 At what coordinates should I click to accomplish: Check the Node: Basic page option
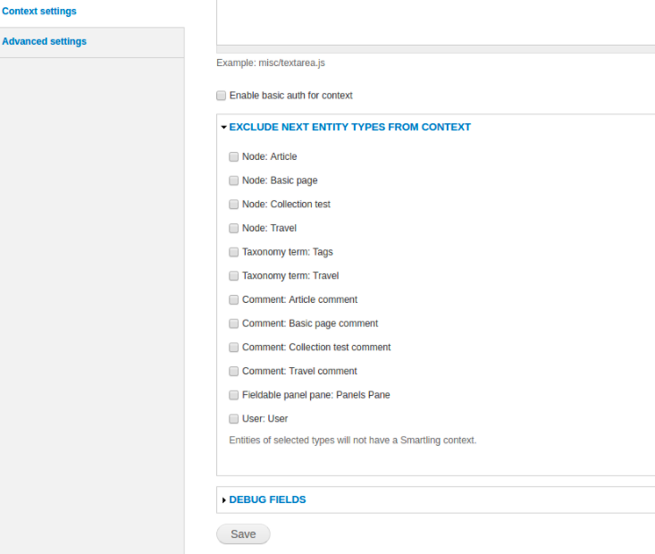click(233, 180)
